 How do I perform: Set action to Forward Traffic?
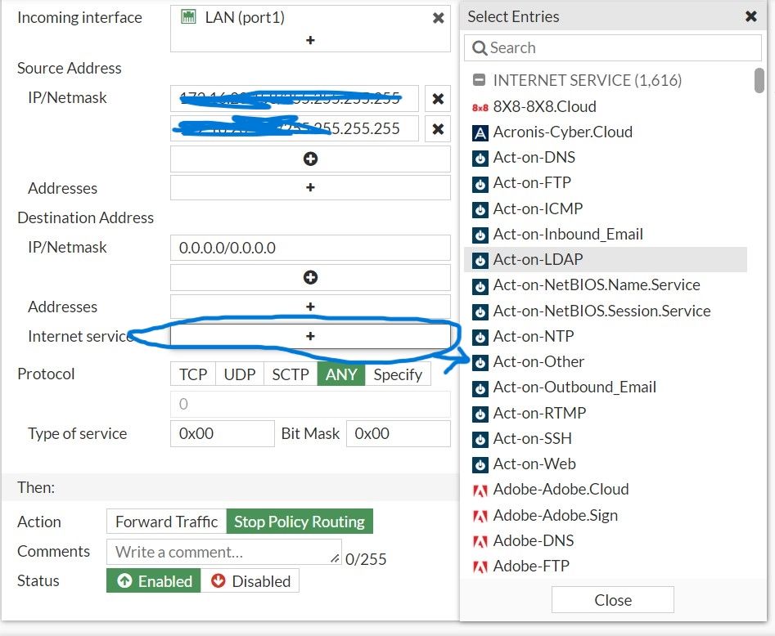click(x=167, y=522)
